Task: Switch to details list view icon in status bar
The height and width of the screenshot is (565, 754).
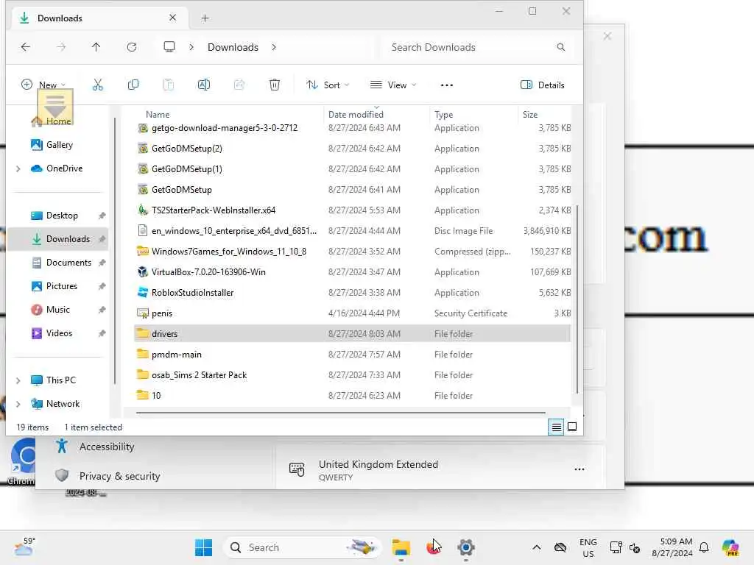Action: pyautogui.click(x=557, y=427)
